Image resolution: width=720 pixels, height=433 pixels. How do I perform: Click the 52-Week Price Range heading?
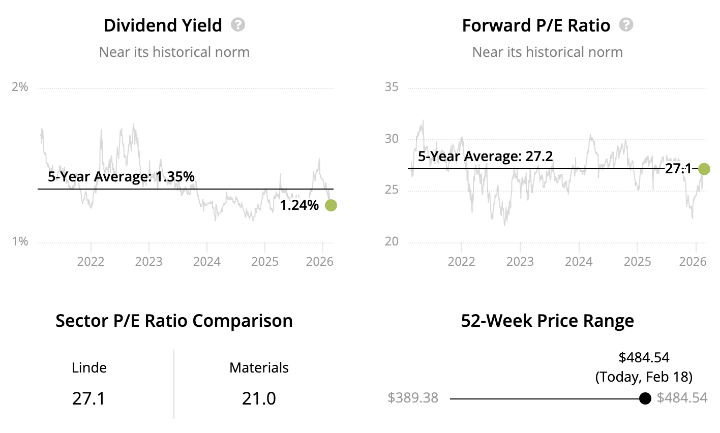547,321
